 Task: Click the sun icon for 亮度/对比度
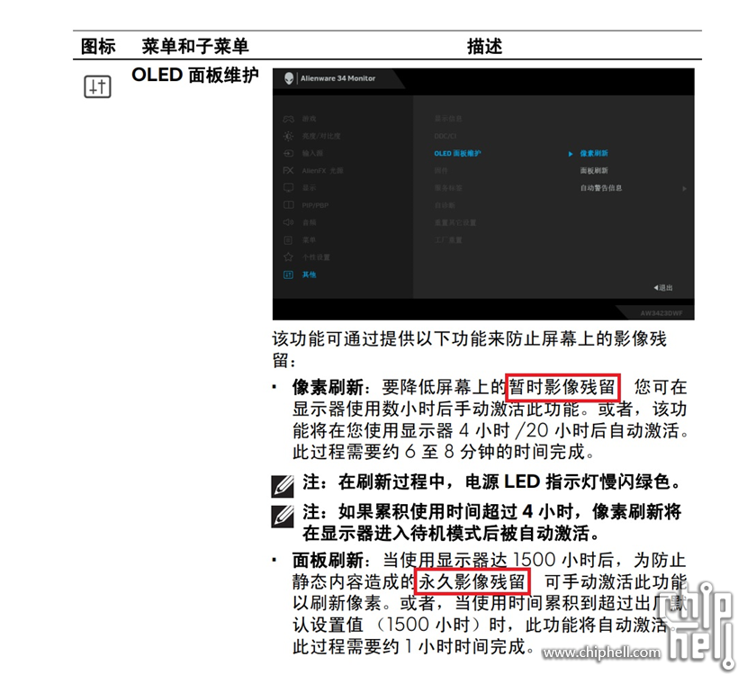288,136
